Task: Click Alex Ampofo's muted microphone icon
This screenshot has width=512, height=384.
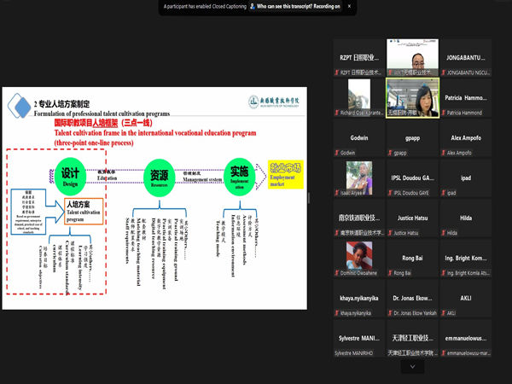Action: click(x=444, y=153)
